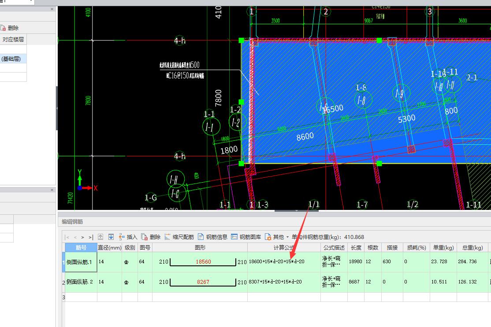
Task: Go to last rebar record arrow
Action: click(91, 237)
